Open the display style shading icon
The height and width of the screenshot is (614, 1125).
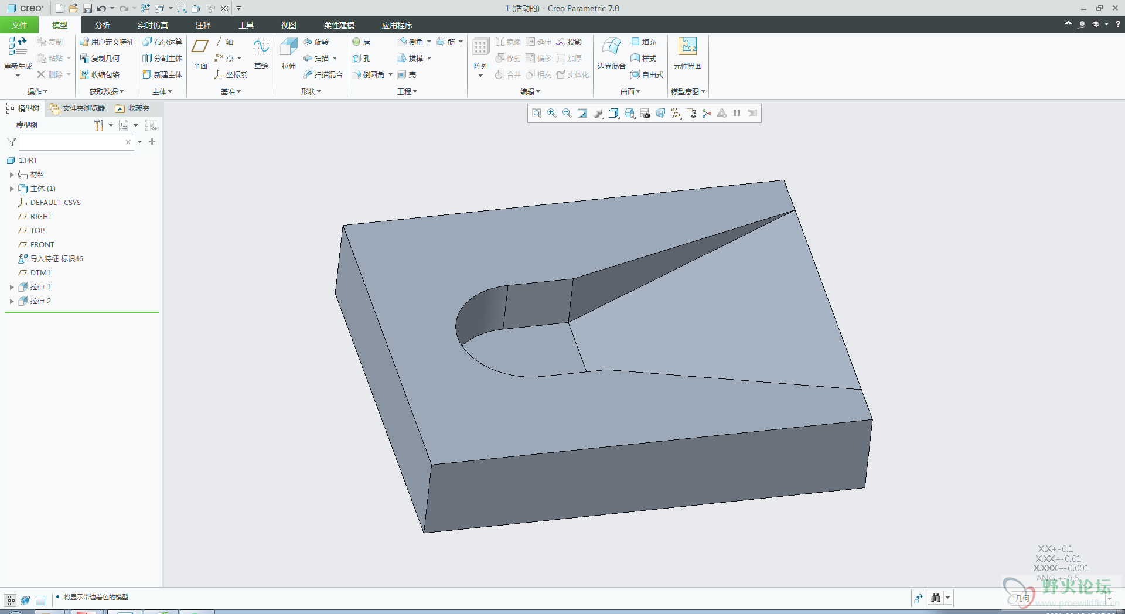point(613,113)
